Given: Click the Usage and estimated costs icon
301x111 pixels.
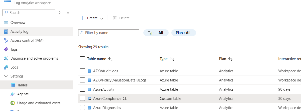Looking at the screenshot, I should tap(13, 103).
